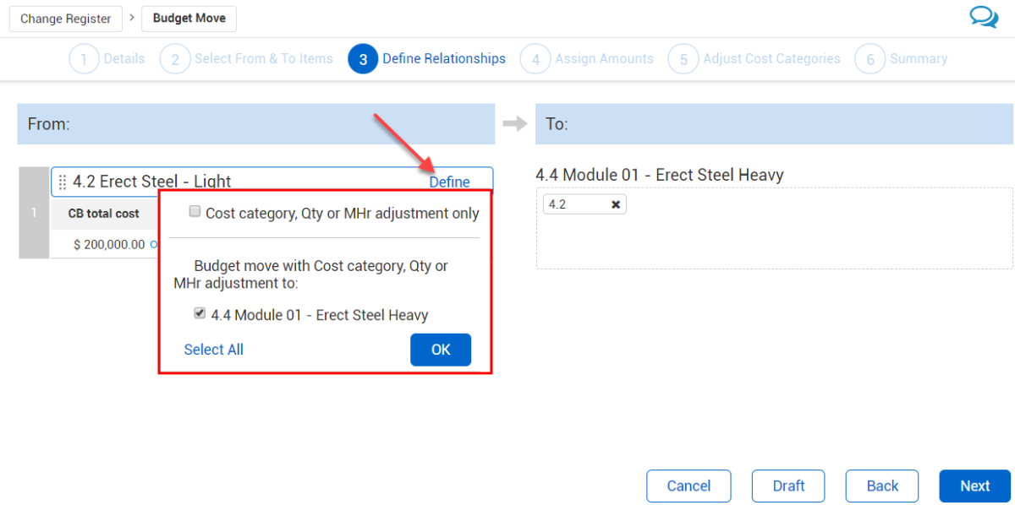Click step 4 circle icon

(x=535, y=59)
